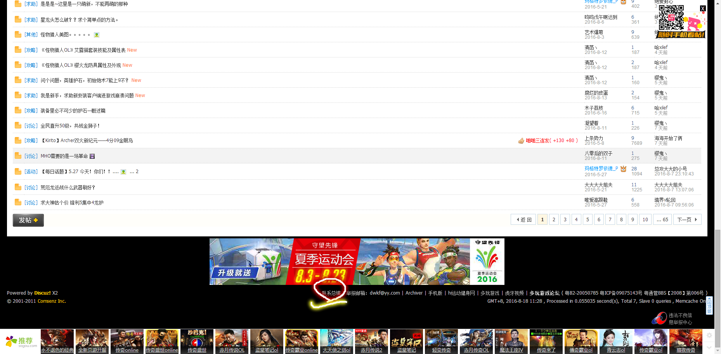Open 暗夜传奇 game thumbnail

(x=686, y=342)
